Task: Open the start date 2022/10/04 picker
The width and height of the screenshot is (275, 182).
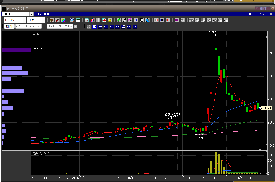Action: tap(39, 26)
